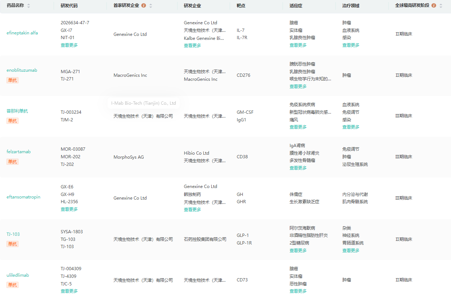The image size is (451, 297).
Task: Click IL-7R target cell
Action: tap(242, 38)
